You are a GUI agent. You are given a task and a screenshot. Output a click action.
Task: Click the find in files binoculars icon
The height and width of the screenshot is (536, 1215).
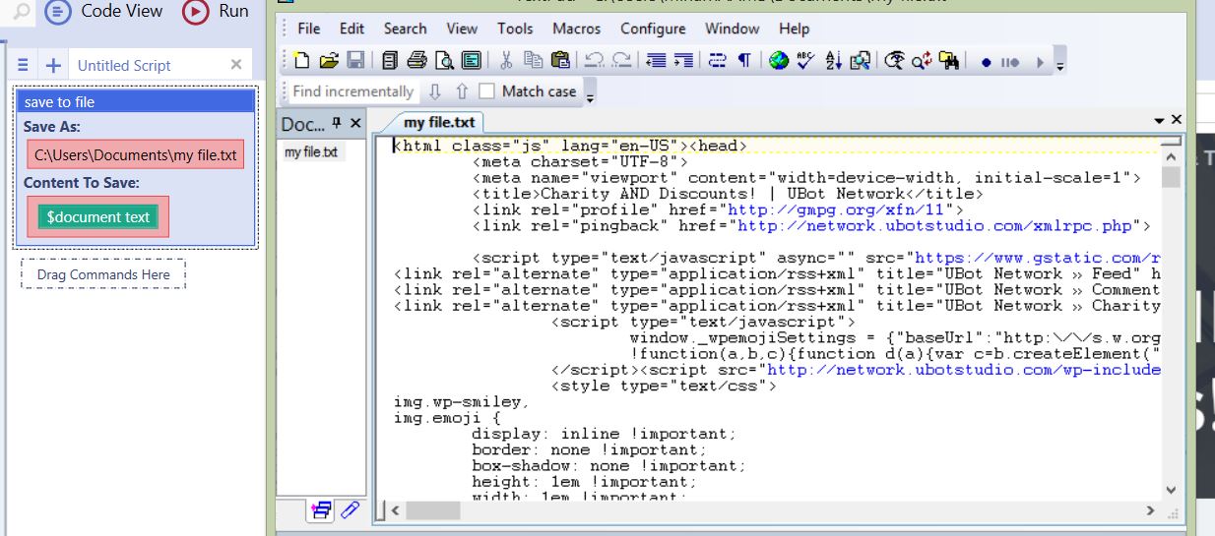949,61
